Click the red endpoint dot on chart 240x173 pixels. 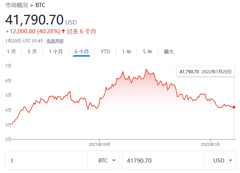click(234, 107)
